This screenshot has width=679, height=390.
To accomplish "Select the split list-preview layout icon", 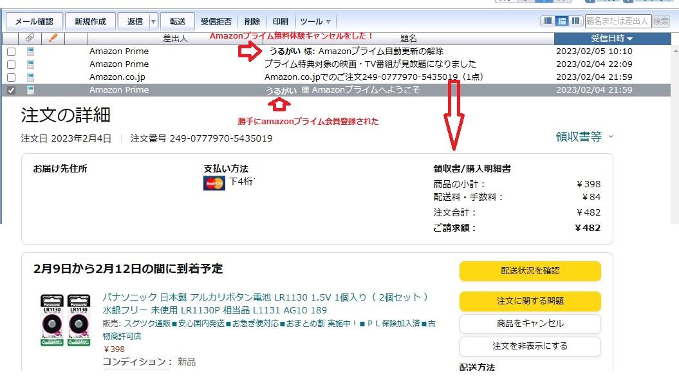I will tap(562, 21).
